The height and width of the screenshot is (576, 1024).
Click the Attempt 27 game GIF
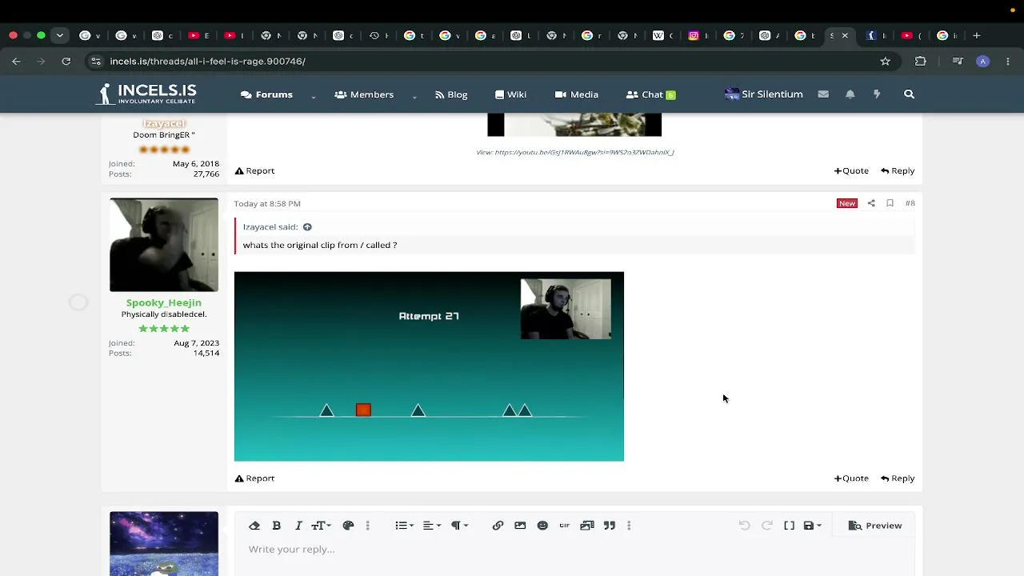(x=429, y=366)
